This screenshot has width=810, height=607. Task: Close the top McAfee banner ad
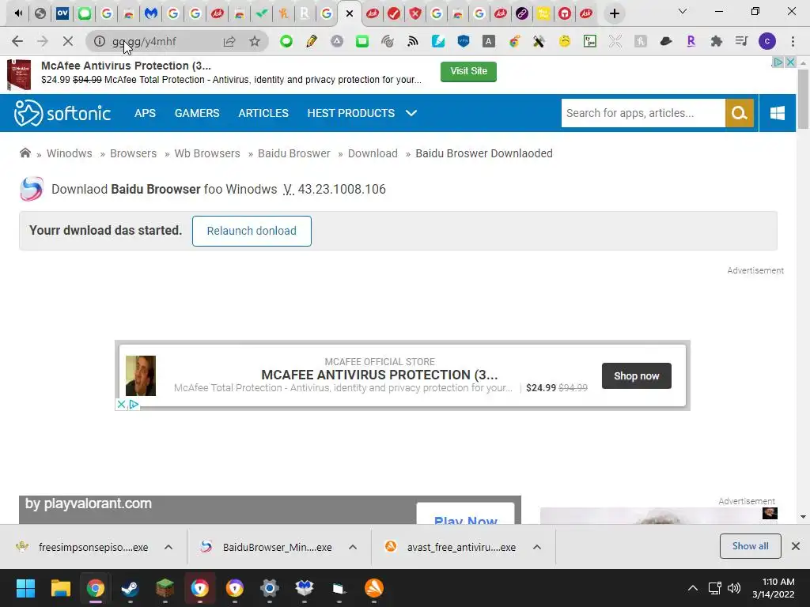click(790, 62)
